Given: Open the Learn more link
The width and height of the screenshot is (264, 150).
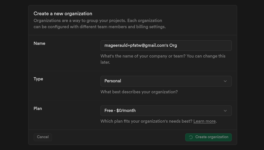Looking at the screenshot, I should tap(204, 121).
